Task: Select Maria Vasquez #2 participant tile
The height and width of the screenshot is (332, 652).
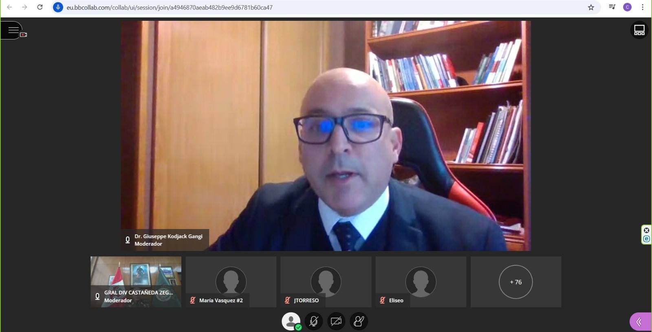Action: click(231, 282)
